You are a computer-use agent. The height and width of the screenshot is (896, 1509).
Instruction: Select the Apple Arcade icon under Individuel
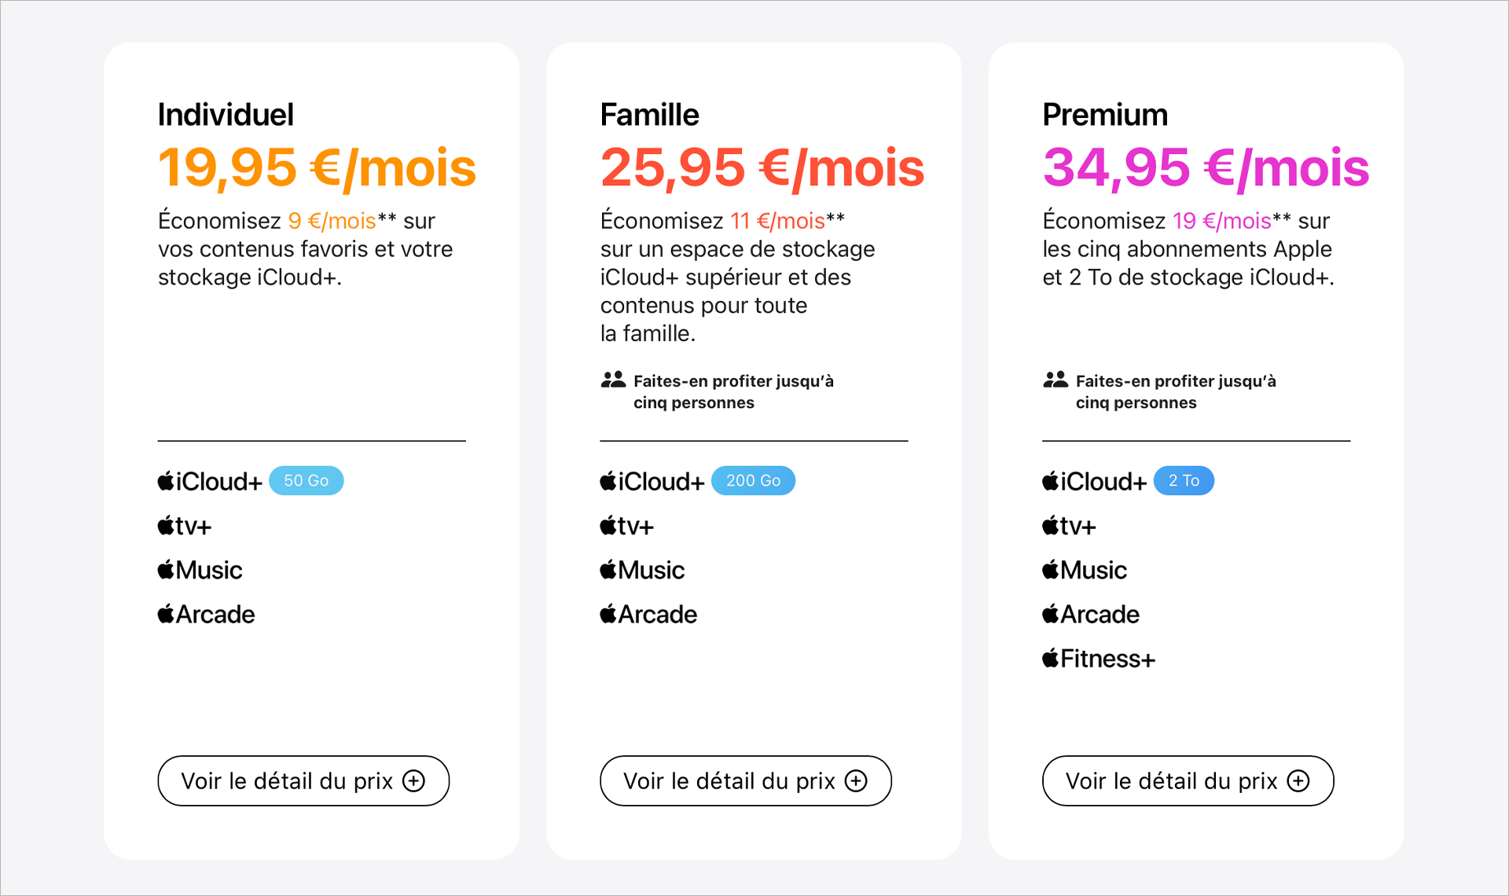[166, 614]
